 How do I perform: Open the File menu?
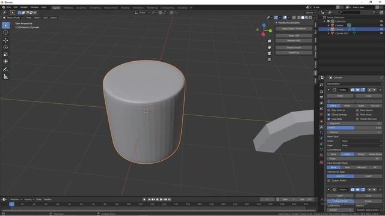pos(9,7)
